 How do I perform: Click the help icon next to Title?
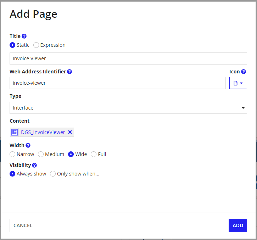(24, 36)
